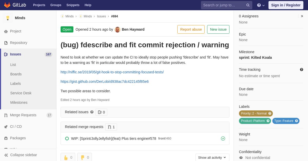Screen dimensions: 308x161
Task: Open the Groups menu in navbar
Action: 56,5
